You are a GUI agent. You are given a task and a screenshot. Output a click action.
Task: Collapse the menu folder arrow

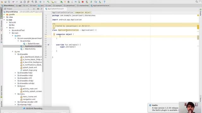click(x=15, y=94)
